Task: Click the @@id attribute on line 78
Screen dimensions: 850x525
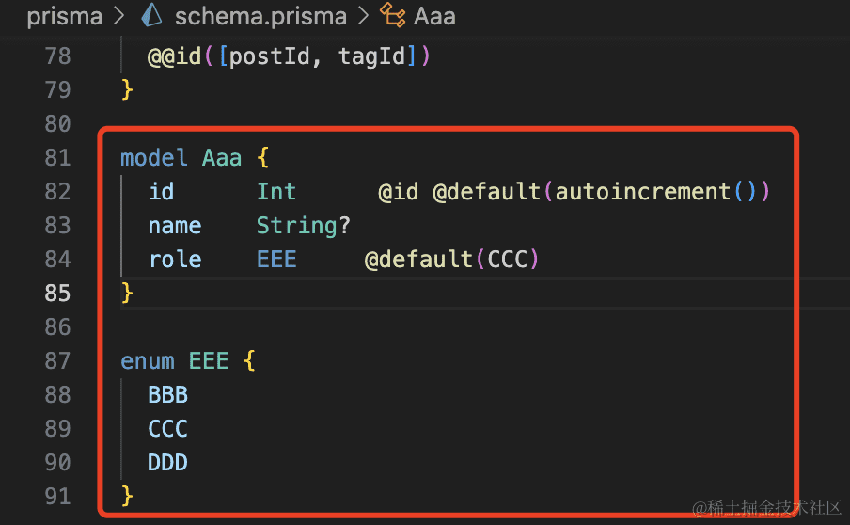Action: (x=175, y=56)
